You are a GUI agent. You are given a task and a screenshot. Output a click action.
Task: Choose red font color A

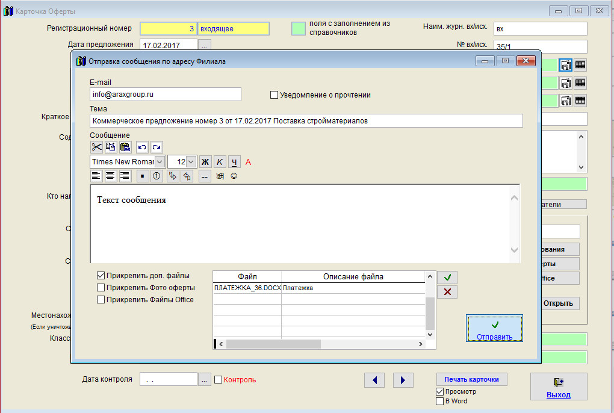248,162
